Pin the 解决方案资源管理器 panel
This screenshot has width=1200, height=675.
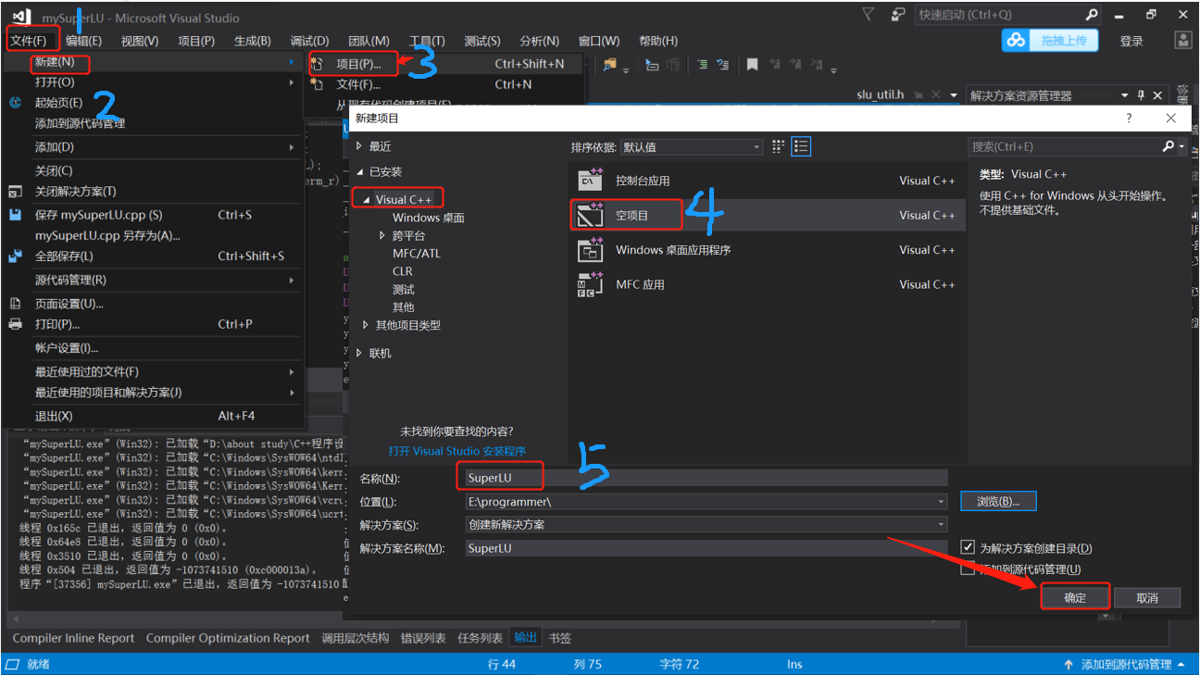pos(1142,95)
